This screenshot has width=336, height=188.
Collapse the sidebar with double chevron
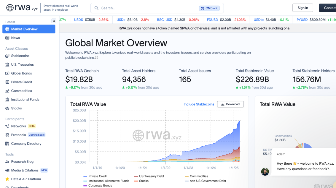coord(54,21)
